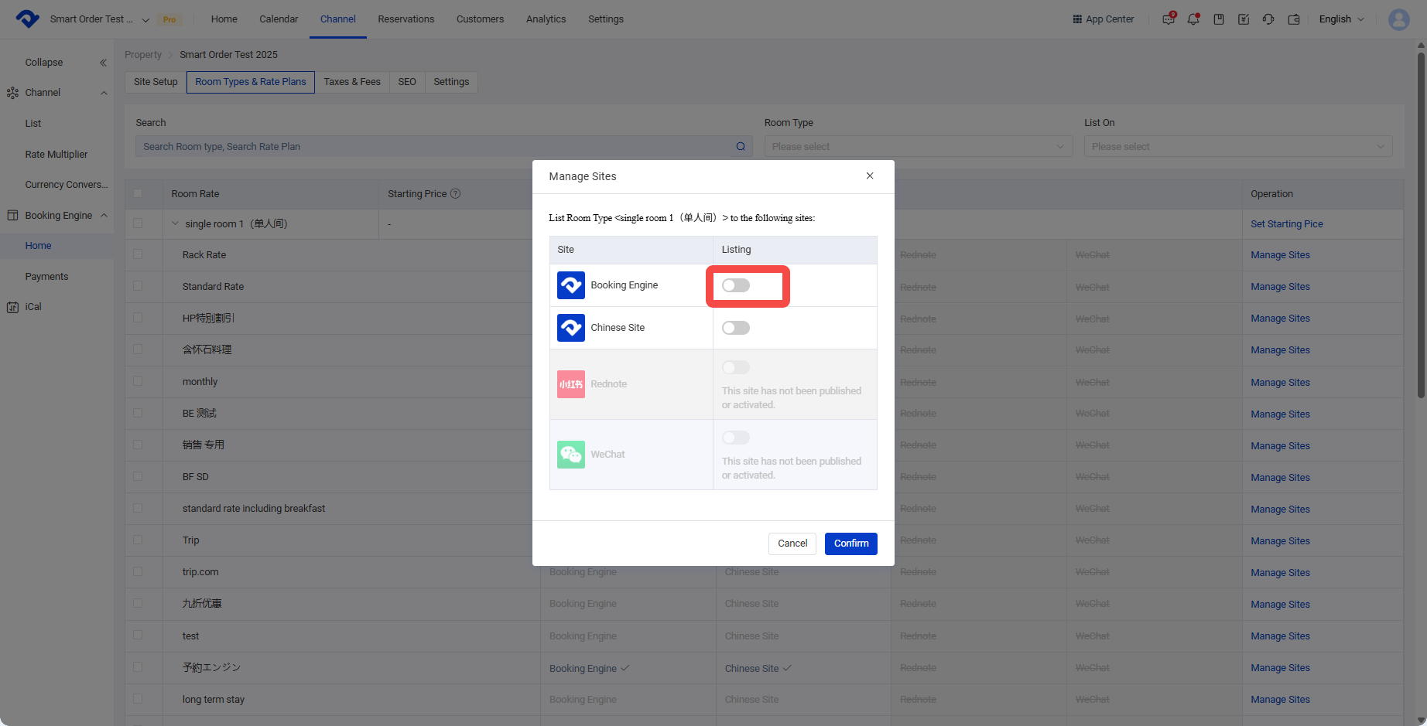Tick the Rack Rate row checkbox
This screenshot has height=726, width=1427.
138,254
